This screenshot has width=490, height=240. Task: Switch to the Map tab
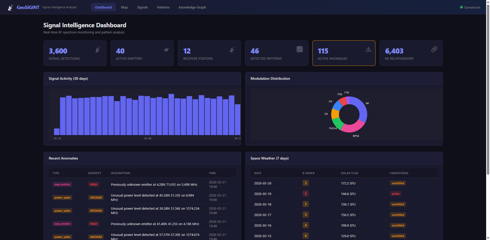(124, 7)
